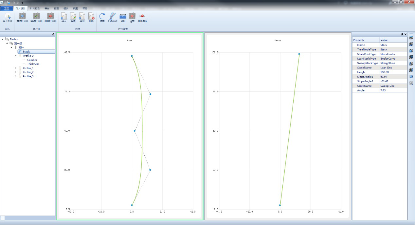This screenshot has height=225, width=415.
Task: Click the 删除叶片排 delete blade row icon
Action: [x=50, y=16]
